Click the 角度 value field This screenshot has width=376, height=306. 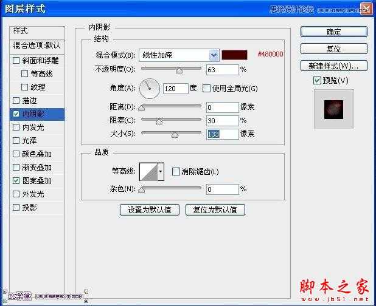pos(176,89)
